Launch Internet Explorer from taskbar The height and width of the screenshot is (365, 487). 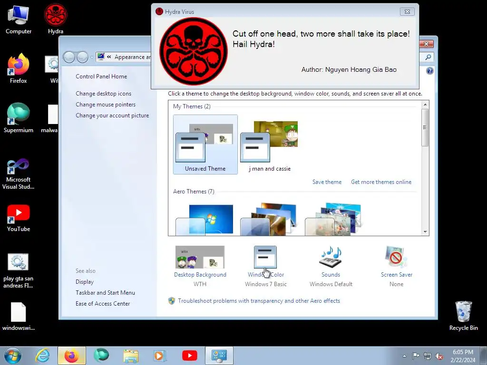click(42, 355)
